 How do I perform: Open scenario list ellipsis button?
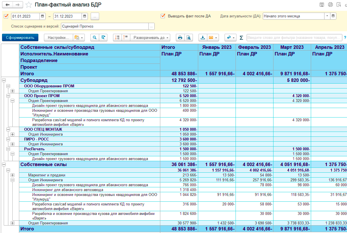click(x=151, y=26)
